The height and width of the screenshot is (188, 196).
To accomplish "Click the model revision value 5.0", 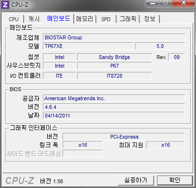I will tap(160, 46).
